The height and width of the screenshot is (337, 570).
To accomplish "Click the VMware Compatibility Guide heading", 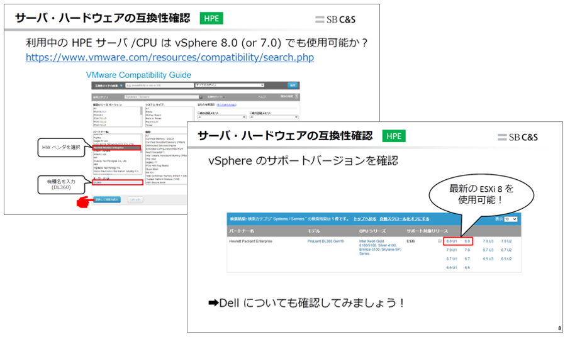I will tap(138, 75).
